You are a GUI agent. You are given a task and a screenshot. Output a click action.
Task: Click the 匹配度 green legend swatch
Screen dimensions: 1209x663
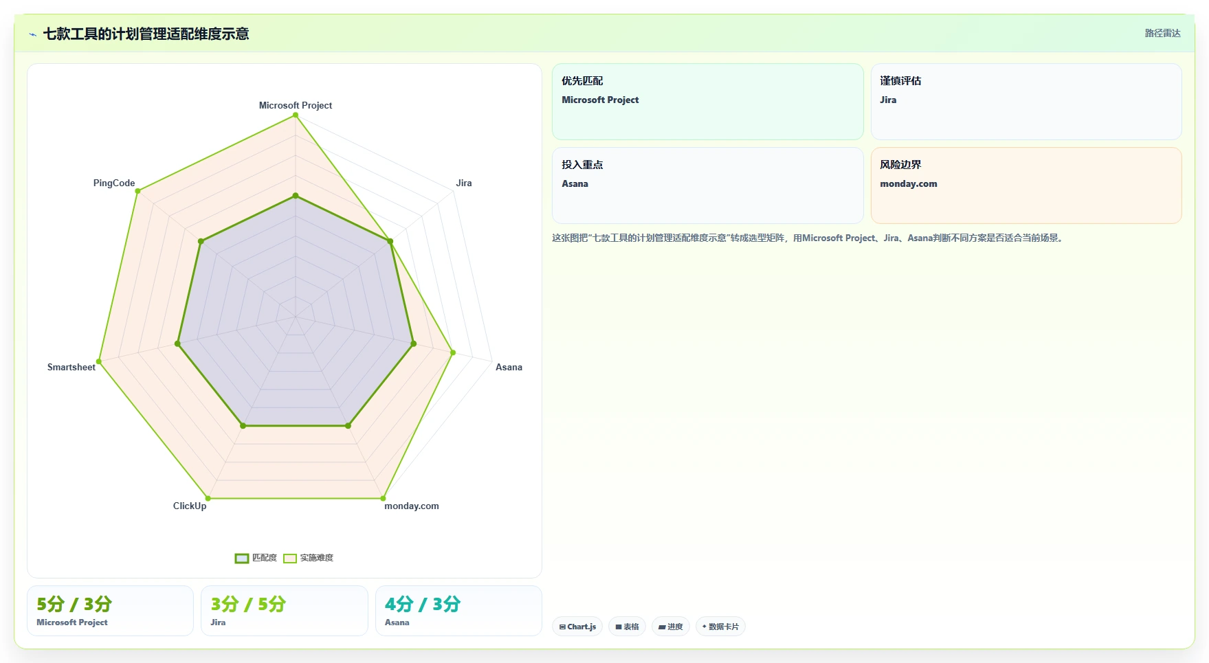tap(242, 558)
